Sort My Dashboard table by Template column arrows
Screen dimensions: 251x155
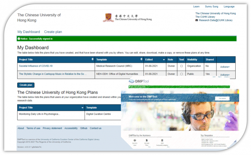click(141, 59)
